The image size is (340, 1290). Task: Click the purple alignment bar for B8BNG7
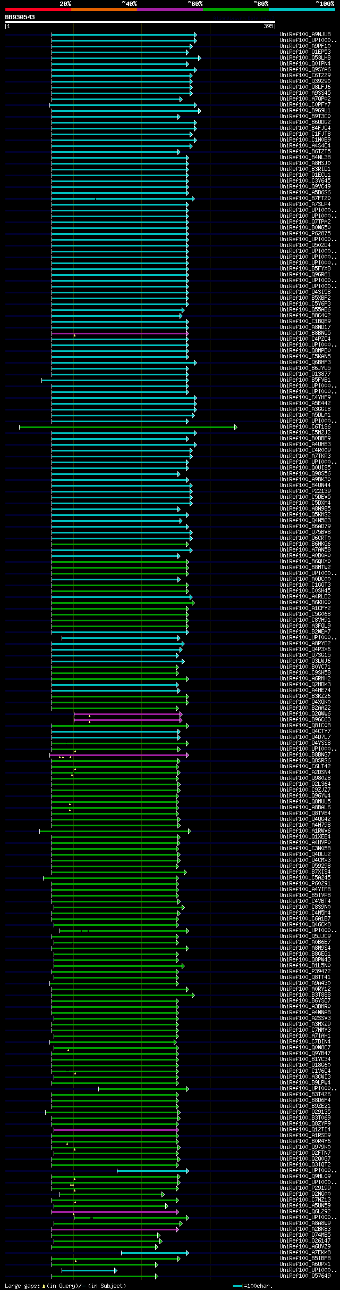119,755
